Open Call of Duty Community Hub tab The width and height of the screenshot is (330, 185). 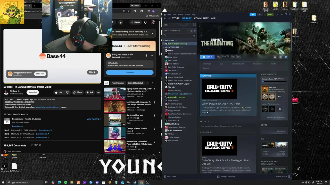click(238, 64)
